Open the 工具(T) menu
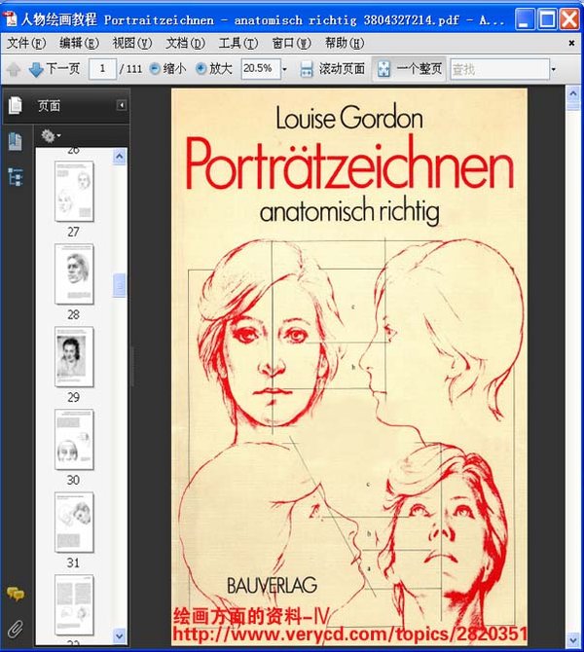The width and height of the screenshot is (584, 652). [x=238, y=43]
